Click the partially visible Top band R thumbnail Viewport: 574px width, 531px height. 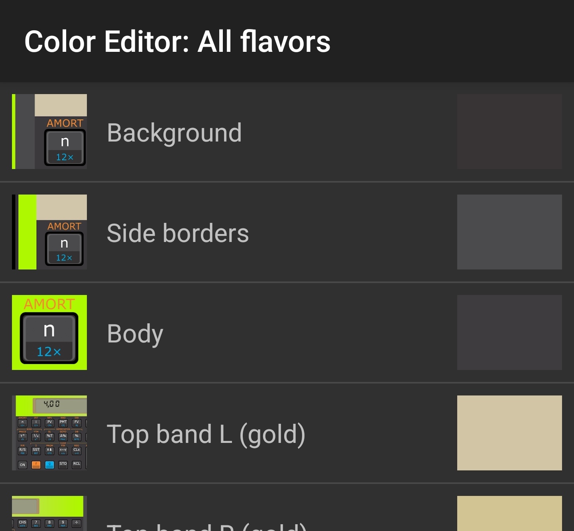point(49,513)
